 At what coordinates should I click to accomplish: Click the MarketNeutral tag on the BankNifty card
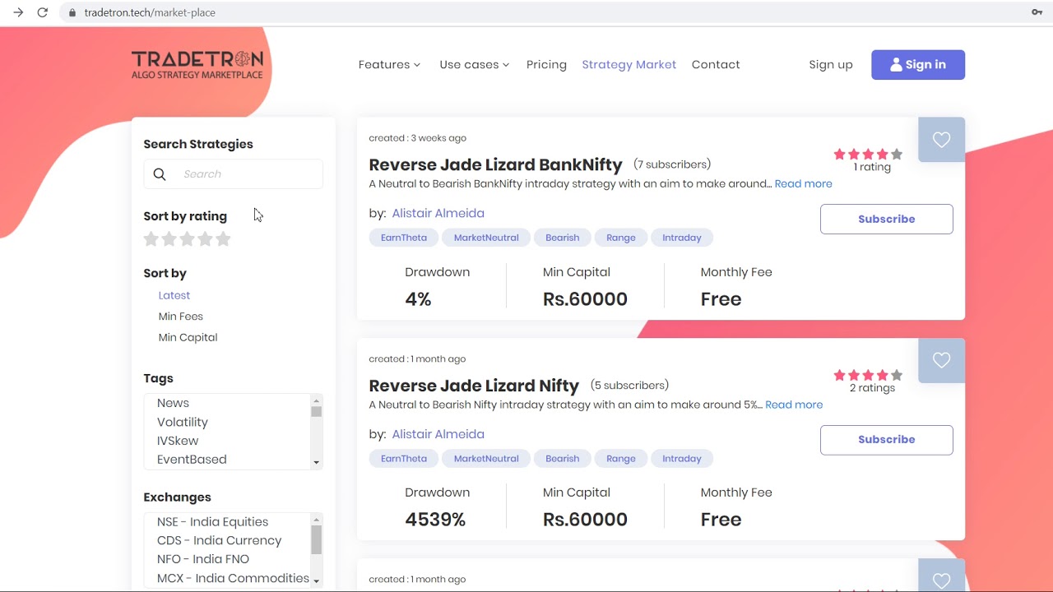pos(486,238)
